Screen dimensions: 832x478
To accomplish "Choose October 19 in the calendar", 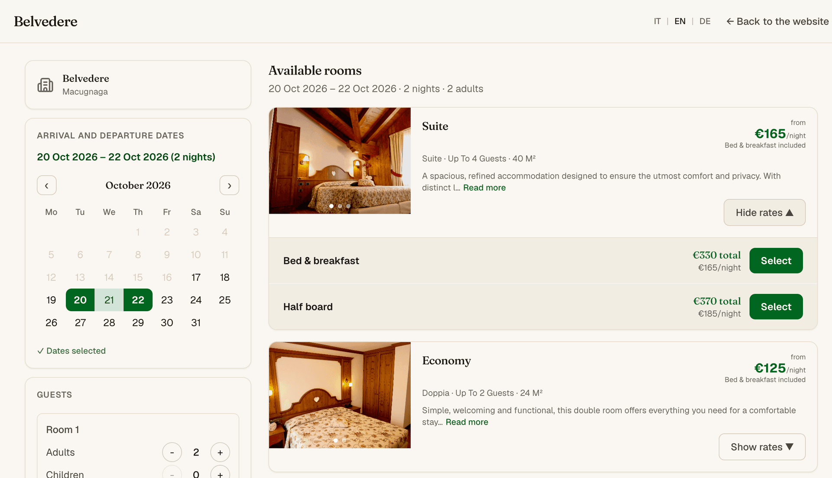I will point(51,300).
